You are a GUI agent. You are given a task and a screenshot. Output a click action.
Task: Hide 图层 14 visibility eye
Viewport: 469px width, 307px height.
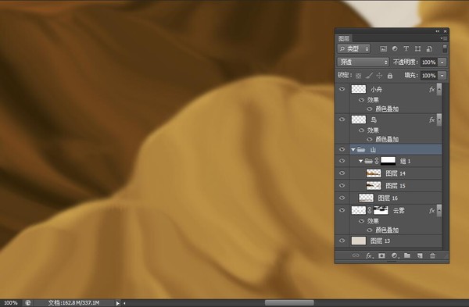click(x=342, y=173)
